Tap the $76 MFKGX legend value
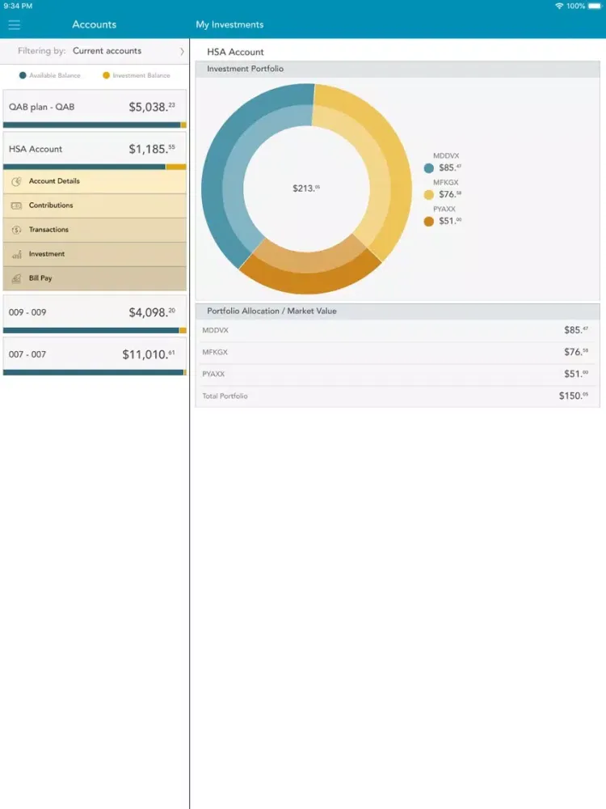The width and height of the screenshot is (606, 809). coord(450,194)
